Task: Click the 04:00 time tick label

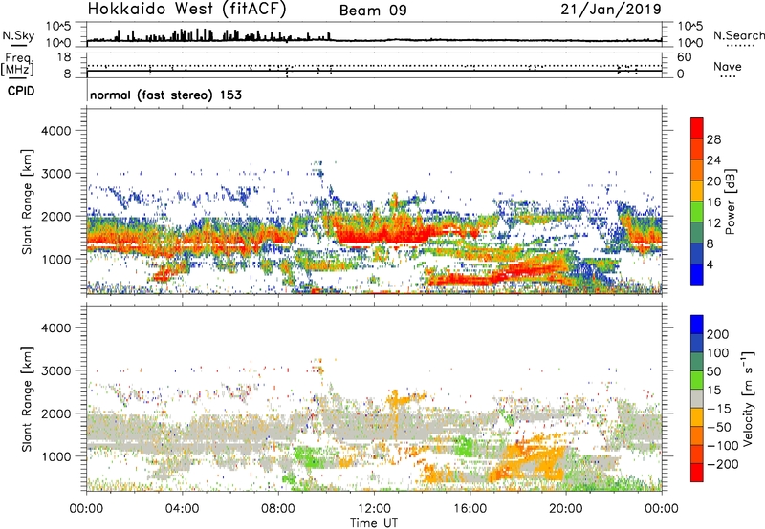Action: pyautogui.click(x=183, y=509)
